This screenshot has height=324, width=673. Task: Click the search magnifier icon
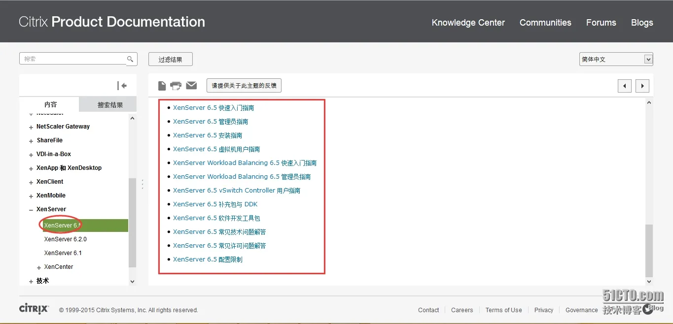point(130,59)
